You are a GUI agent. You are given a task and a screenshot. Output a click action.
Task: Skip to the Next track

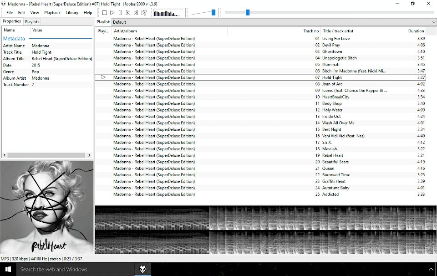[136, 13]
